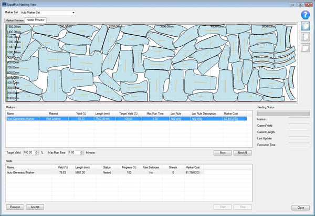Click the highlighted top page-view icon under Help
This screenshot has height=216, width=315.
[x=305, y=26]
